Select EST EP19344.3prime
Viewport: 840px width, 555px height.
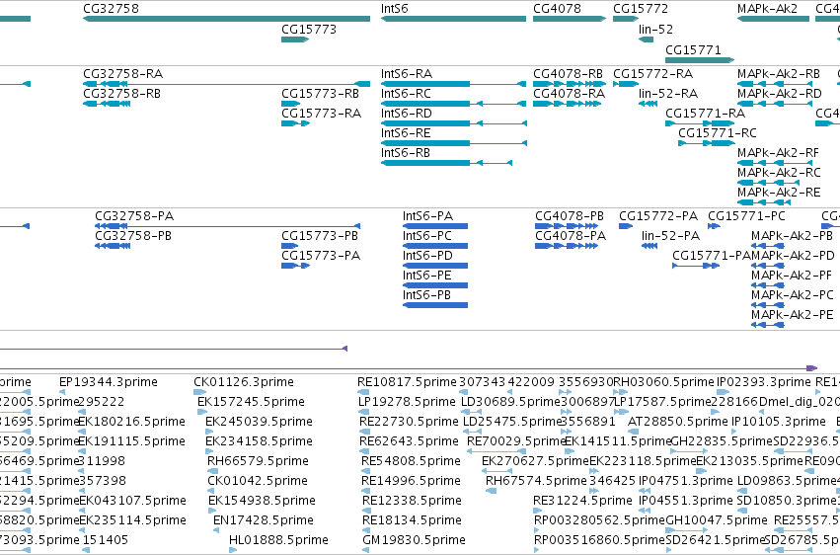tap(62, 392)
